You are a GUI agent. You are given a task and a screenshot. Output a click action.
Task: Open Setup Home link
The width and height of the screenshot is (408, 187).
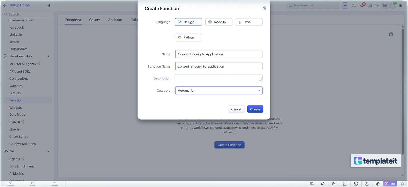pyautogui.click(x=20, y=5)
